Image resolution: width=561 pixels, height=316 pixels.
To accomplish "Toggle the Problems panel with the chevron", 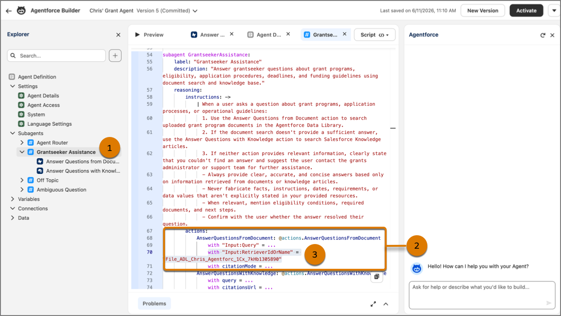I will click(x=386, y=304).
